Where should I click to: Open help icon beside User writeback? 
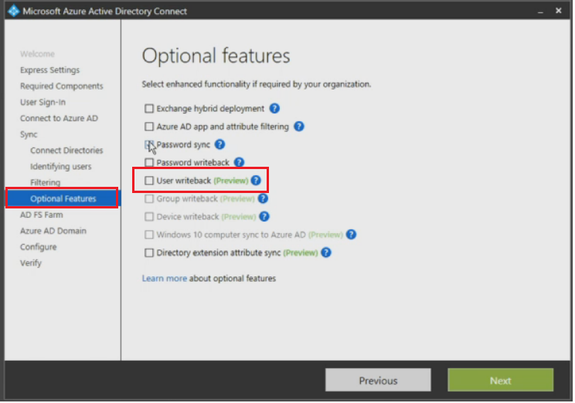[256, 180]
